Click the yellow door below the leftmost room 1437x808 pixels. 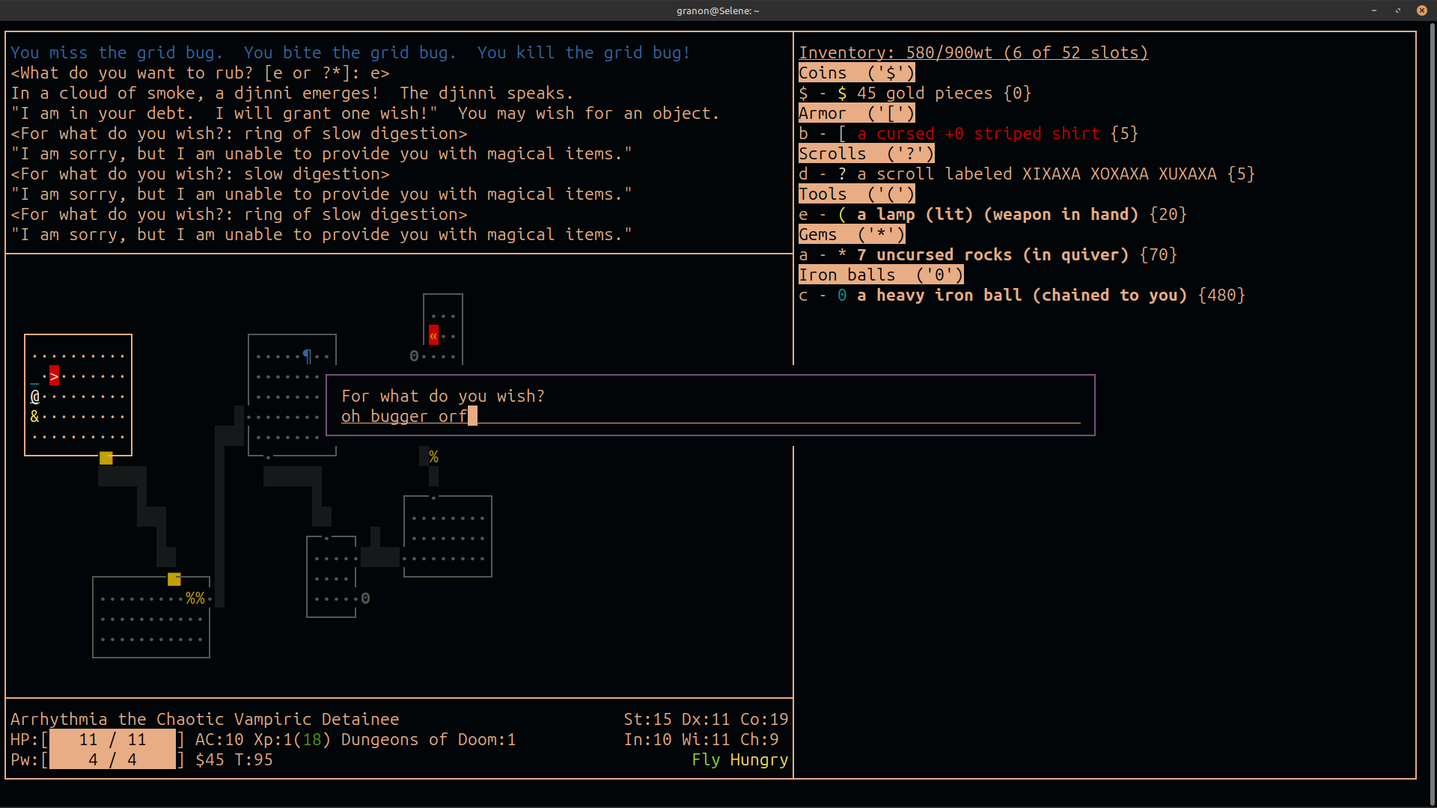coord(106,458)
